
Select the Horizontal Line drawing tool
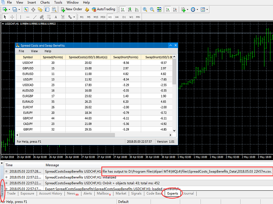coord(28,17)
